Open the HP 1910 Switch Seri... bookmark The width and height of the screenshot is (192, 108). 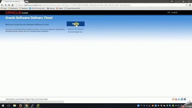pyautogui.click(x=37, y=8)
